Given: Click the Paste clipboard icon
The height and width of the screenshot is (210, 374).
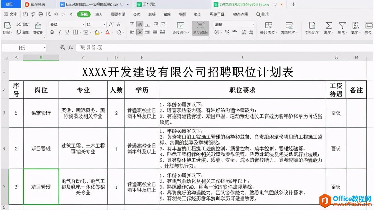Looking at the screenshot, I should [7, 25].
